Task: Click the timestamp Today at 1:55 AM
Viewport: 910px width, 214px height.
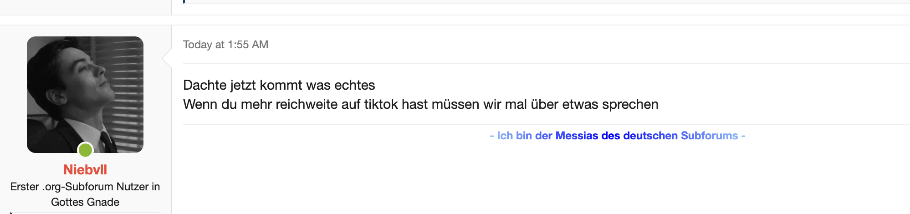Action: tap(225, 45)
